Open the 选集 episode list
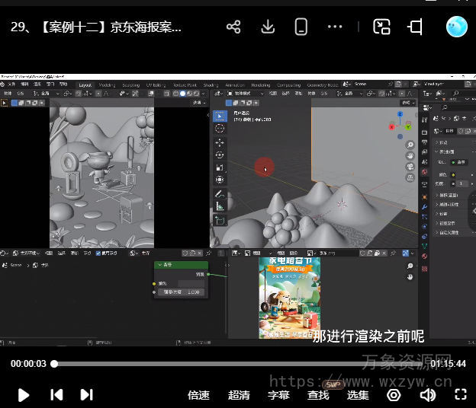476x408 pixels. pos(358,395)
